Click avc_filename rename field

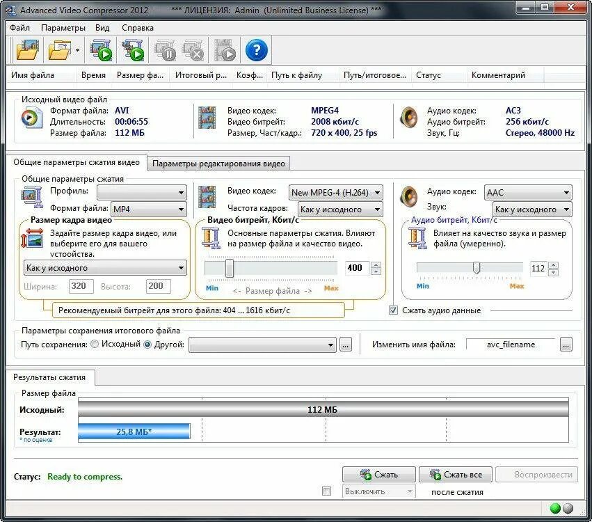[x=511, y=345]
